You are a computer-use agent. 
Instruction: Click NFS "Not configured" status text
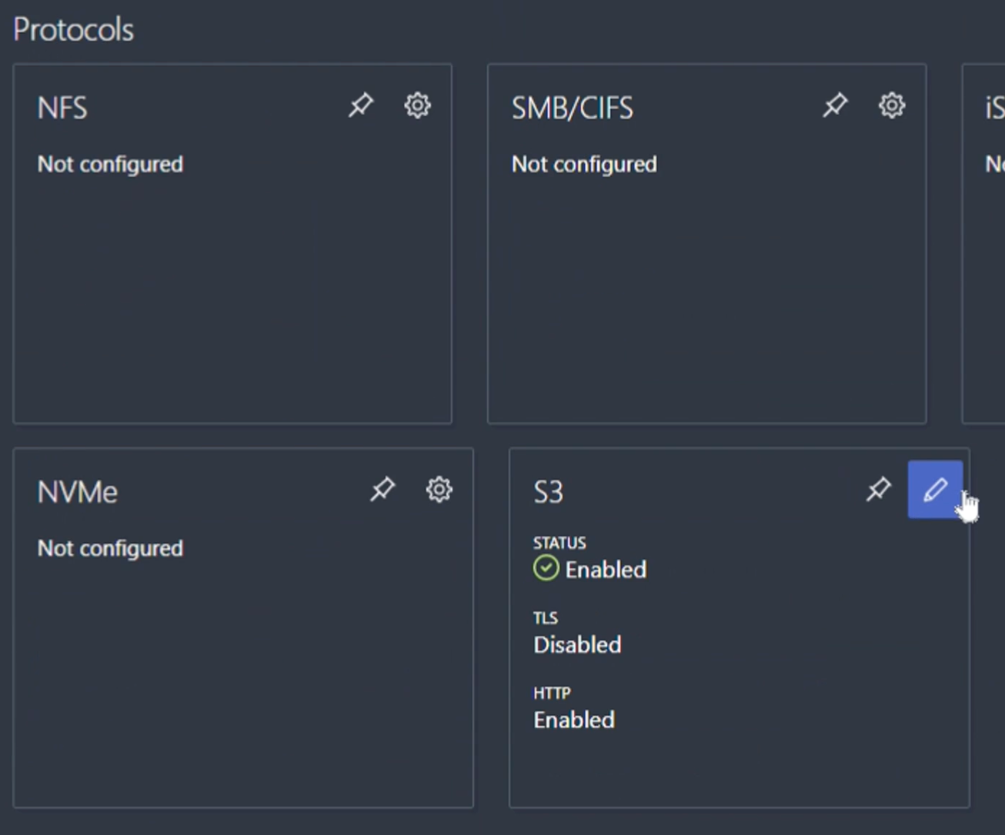[x=110, y=165]
